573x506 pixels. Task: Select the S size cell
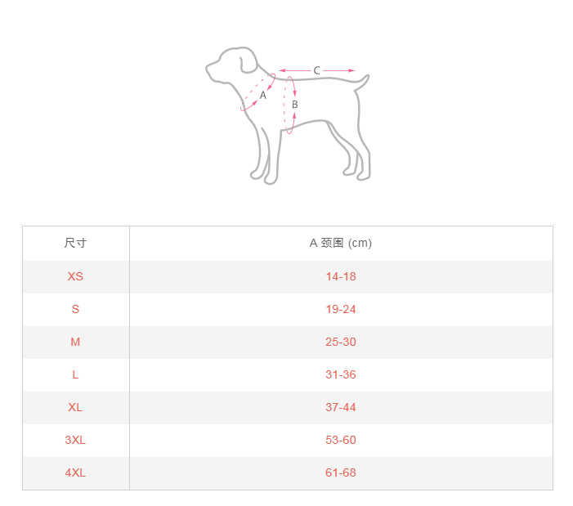tap(75, 309)
